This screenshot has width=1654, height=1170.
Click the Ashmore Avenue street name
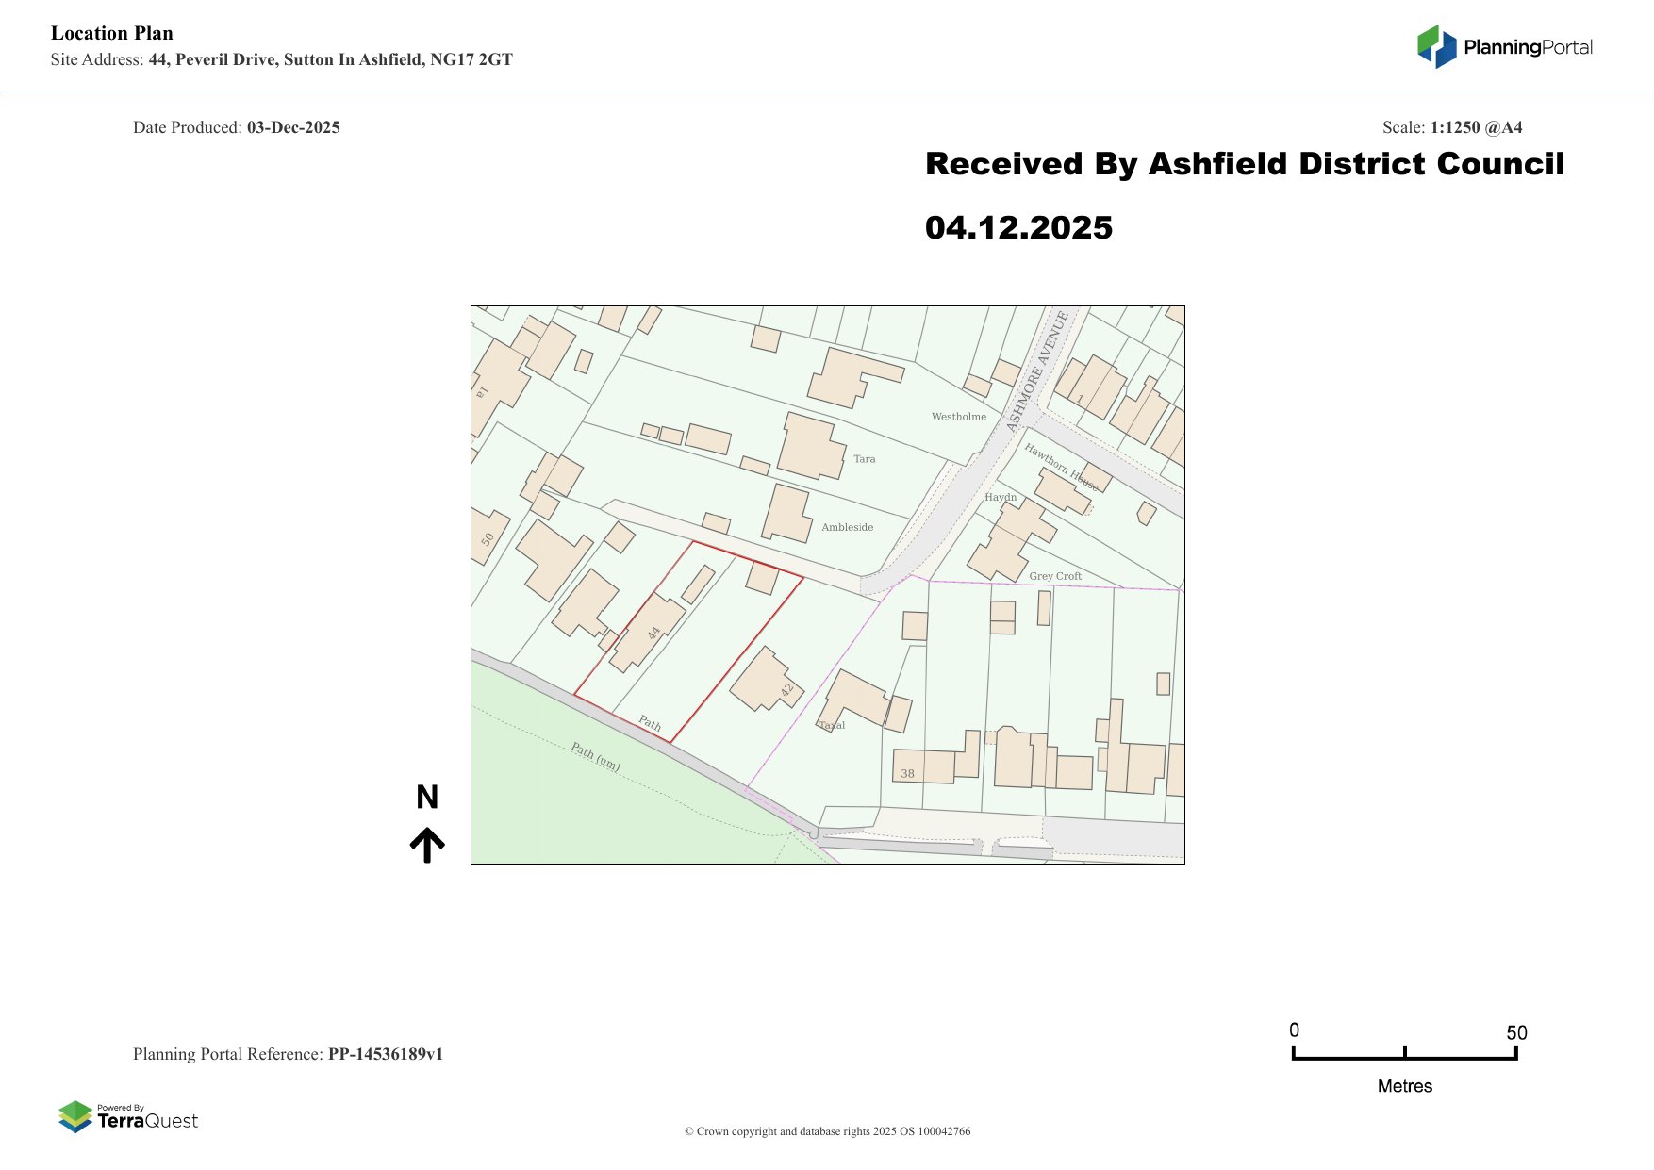[x=1037, y=371]
